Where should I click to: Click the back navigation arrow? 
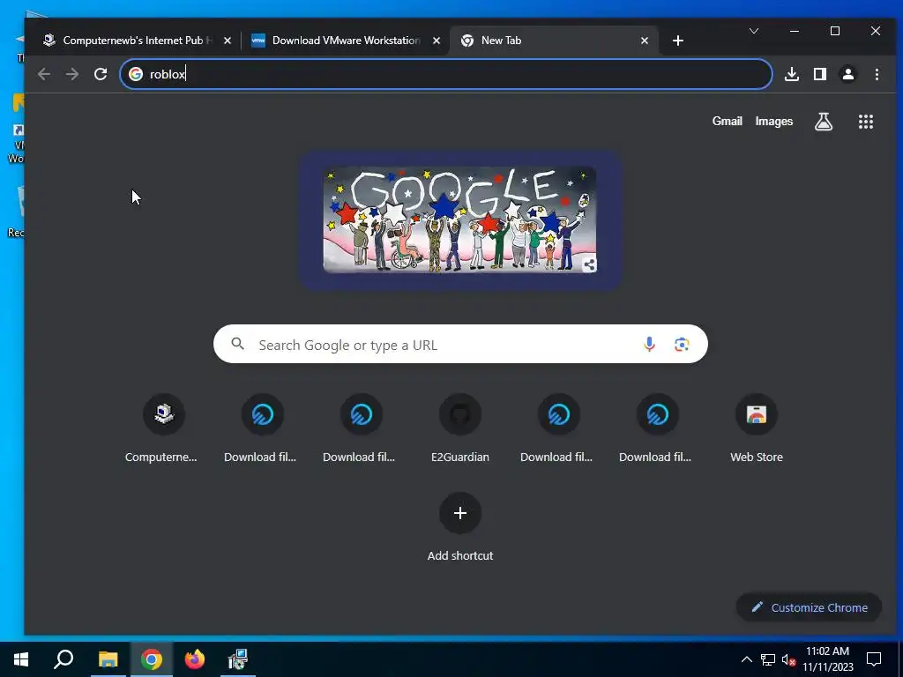pos(44,74)
